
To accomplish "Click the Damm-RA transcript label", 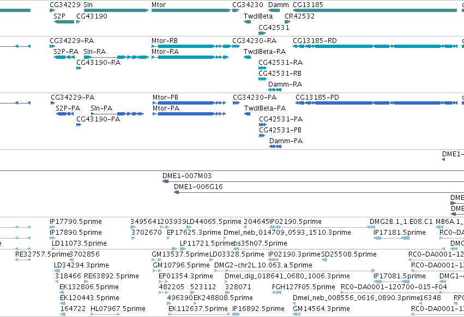I will coord(285,84).
